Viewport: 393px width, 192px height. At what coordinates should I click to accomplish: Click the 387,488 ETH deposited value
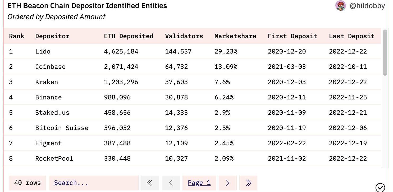click(x=117, y=143)
